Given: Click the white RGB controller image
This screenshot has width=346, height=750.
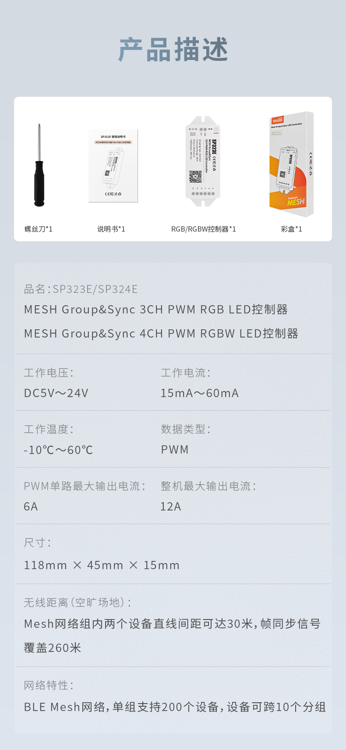Looking at the screenshot, I should pos(203,161).
